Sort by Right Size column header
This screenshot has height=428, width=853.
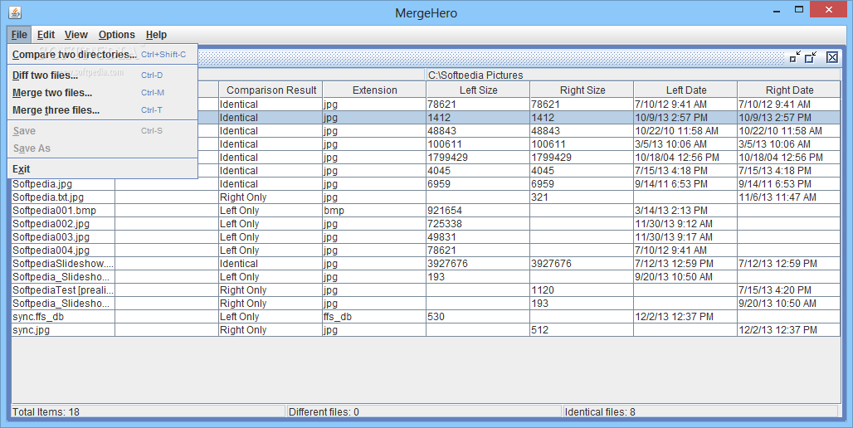582,90
